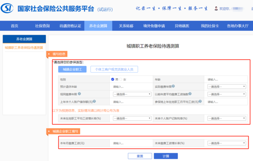
Task: Open the 境外免缴申请 menu item
Action: pyautogui.click(x=154, y=26)
